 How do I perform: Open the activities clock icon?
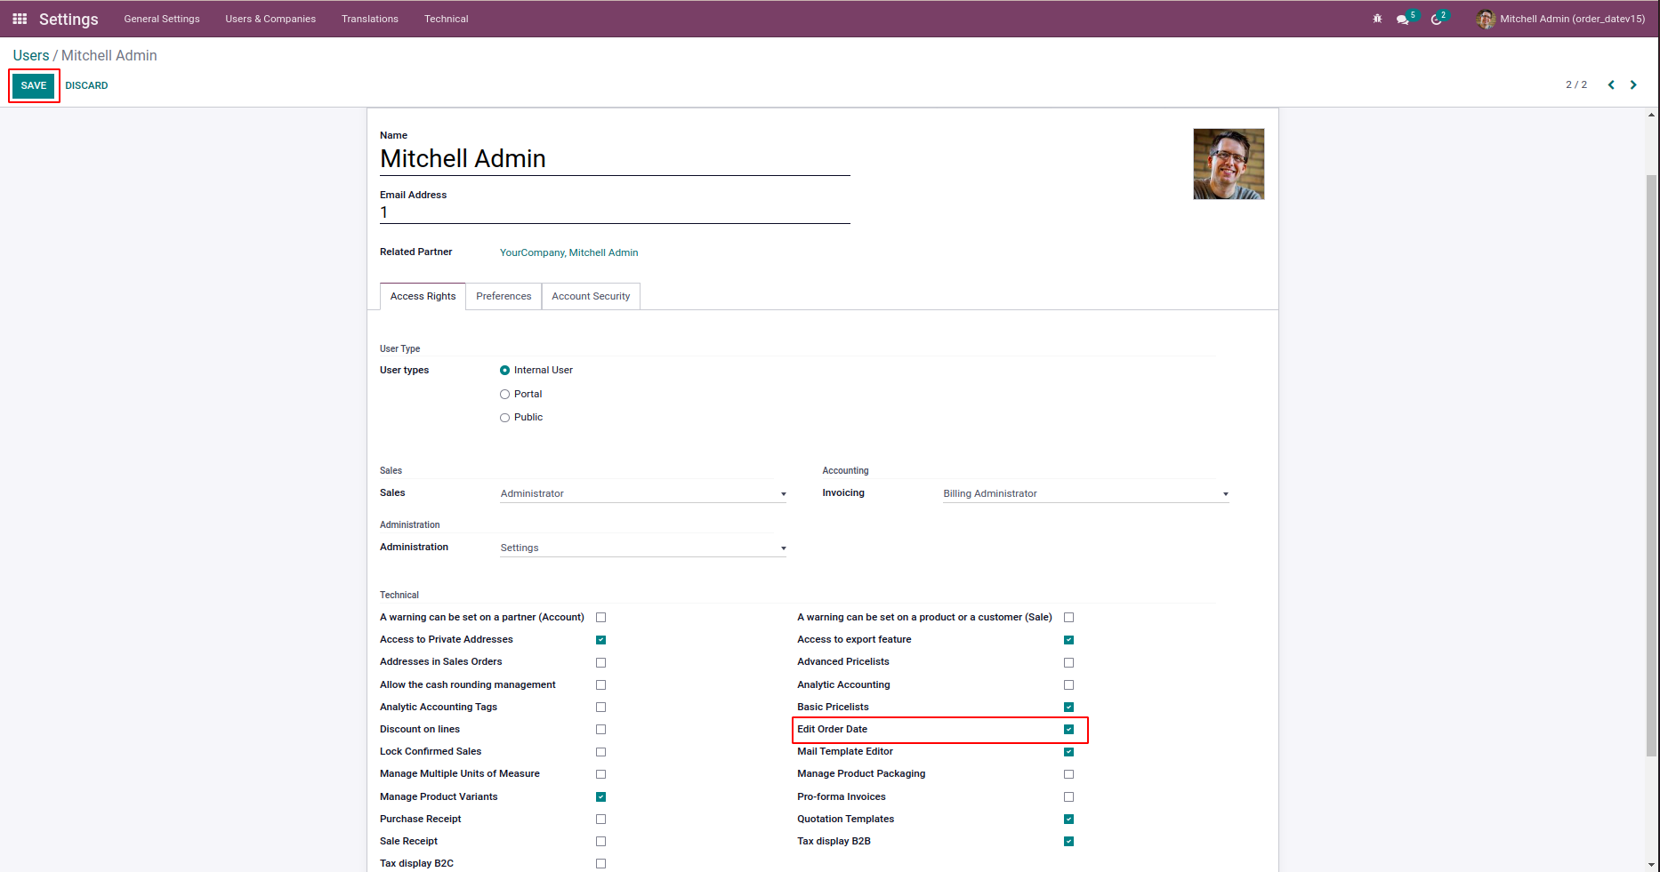[x=1436, y=20]
